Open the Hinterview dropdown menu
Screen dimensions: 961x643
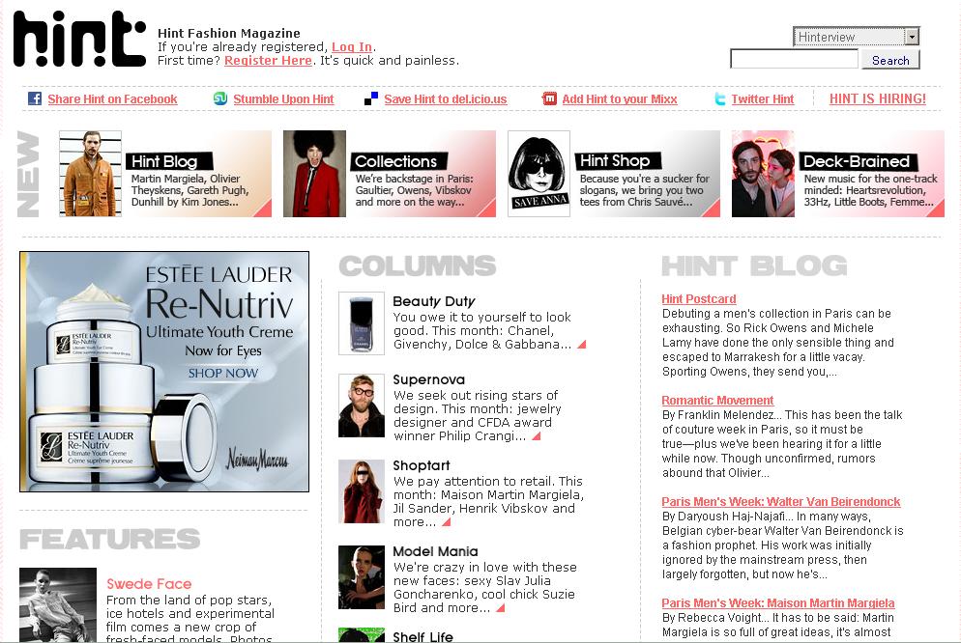point(857,37)
